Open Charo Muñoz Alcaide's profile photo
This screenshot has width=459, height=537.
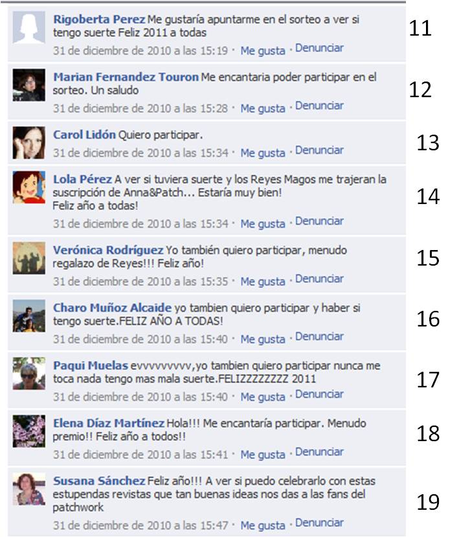pos(28,315)
